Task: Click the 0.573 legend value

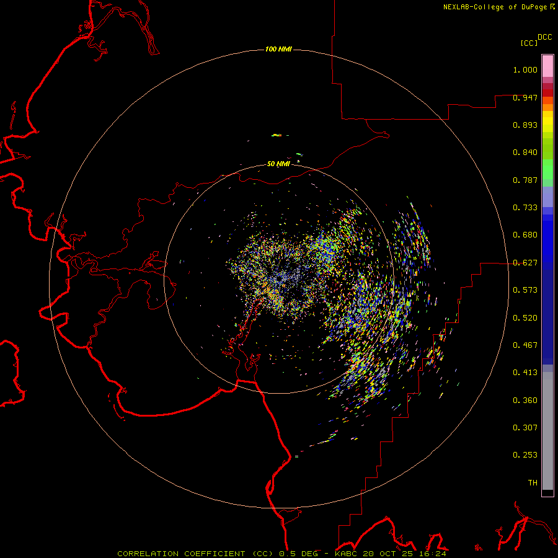Action: pos(525,290)
